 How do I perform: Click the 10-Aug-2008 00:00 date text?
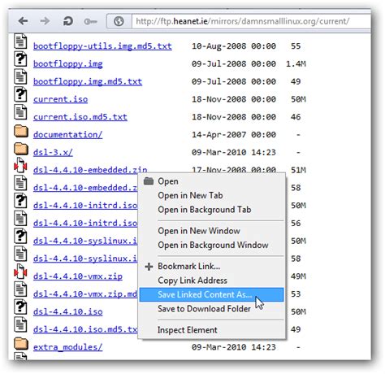point(234,46)
